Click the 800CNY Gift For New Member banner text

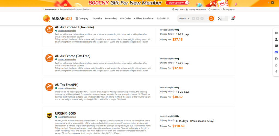[x=125, y=3]
